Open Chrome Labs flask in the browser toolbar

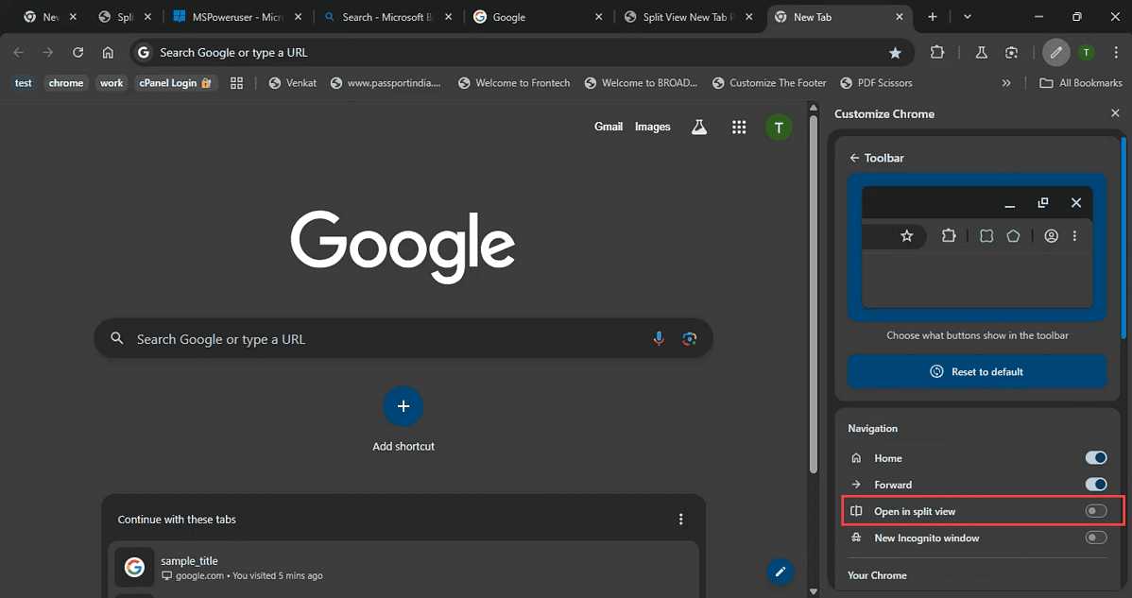click(981, 53)
